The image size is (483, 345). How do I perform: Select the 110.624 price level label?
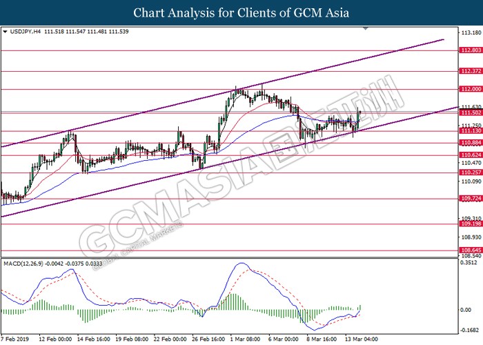[x=471, y=155]
